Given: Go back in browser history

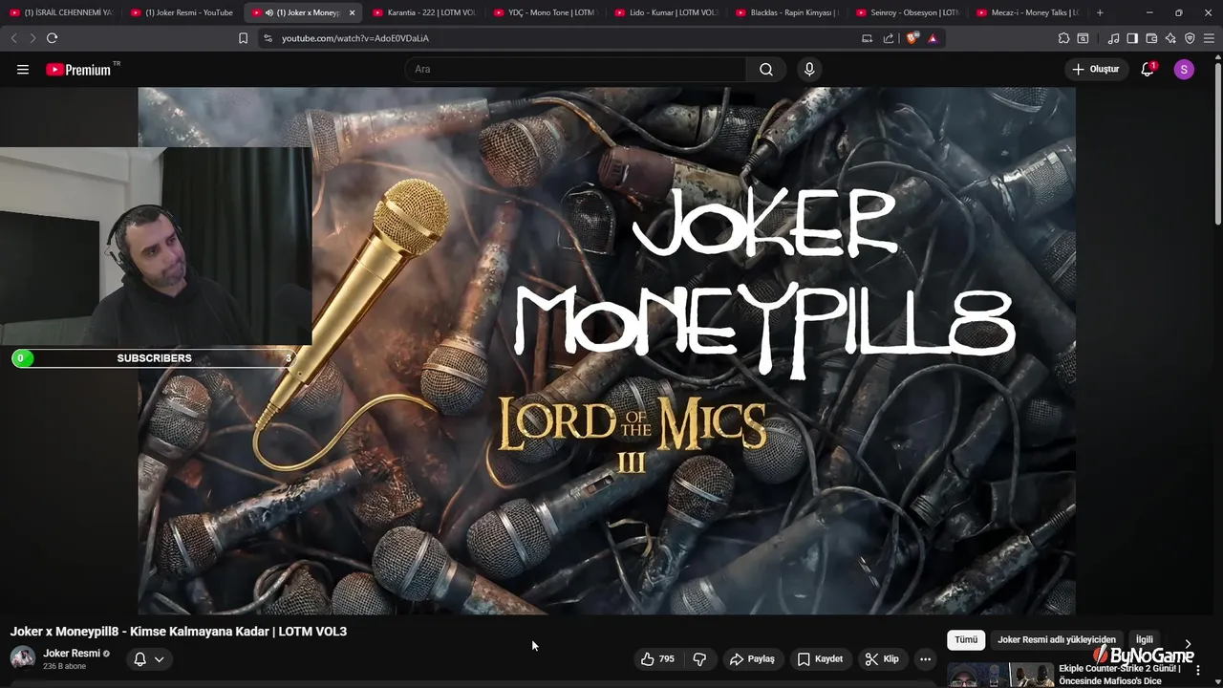Looking at the screenshot, I should click(x=13, y=38).
